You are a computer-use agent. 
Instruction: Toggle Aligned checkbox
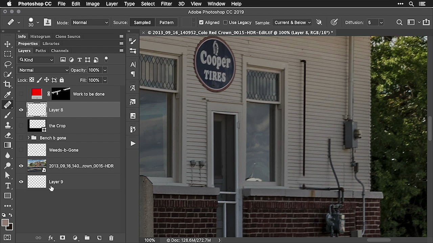click(x=201, y=22)
